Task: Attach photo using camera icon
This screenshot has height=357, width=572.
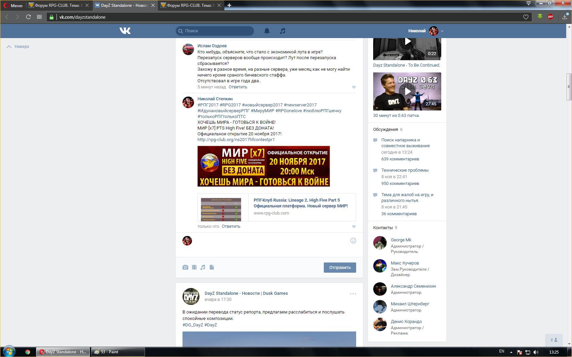Action: point(185,267)
